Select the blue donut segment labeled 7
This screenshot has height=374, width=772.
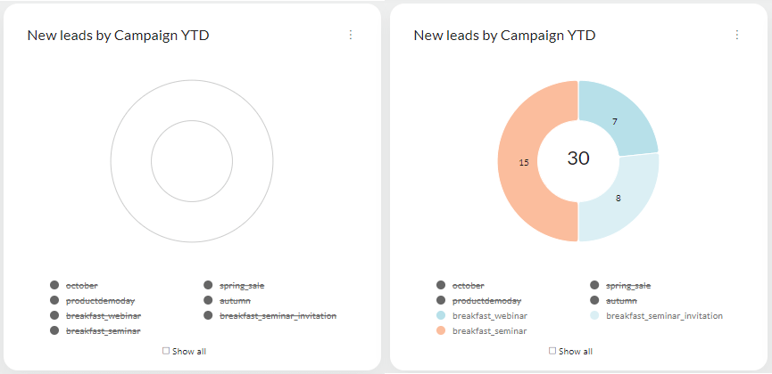(x=618, y=120)
